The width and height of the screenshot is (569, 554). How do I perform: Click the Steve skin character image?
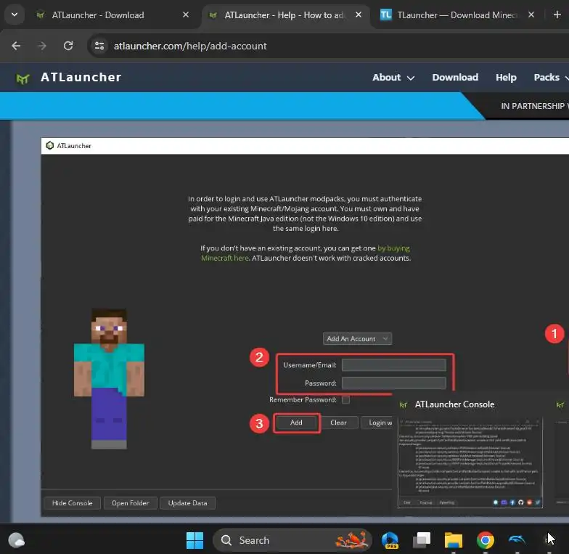click(109, 379)
